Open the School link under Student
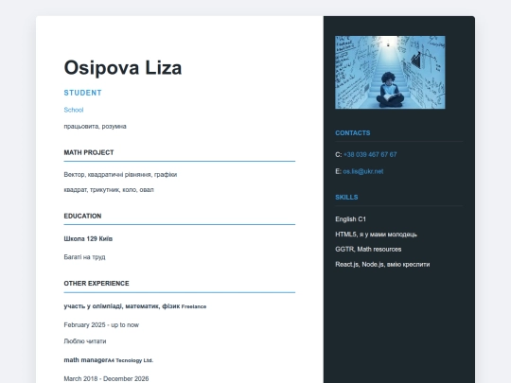 (74, 110)
